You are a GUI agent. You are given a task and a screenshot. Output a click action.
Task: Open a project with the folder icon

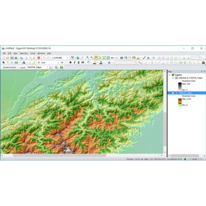click(x=8, y=58)
